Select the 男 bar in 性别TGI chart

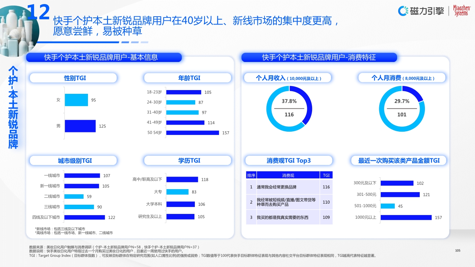coord(80,126)
